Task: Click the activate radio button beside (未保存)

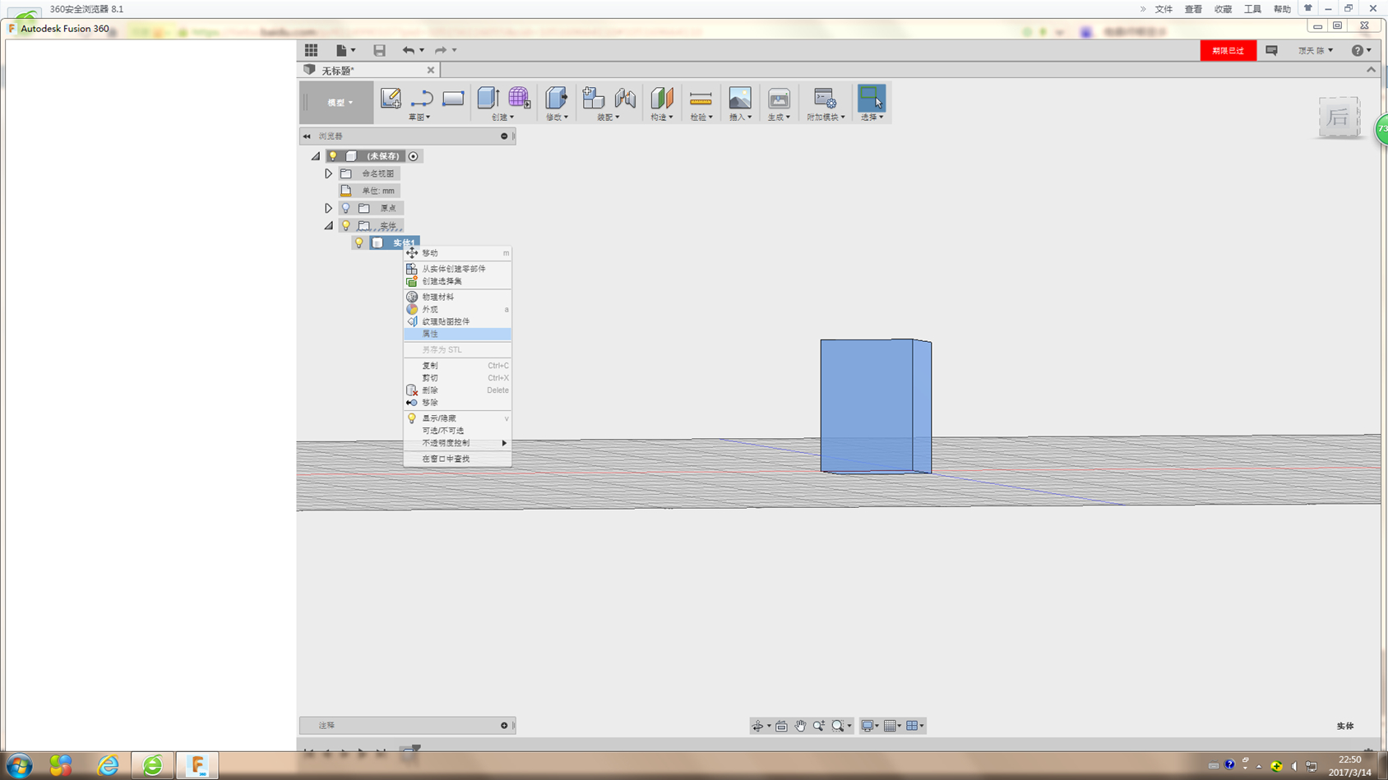Action: click(x=414, y=156)
